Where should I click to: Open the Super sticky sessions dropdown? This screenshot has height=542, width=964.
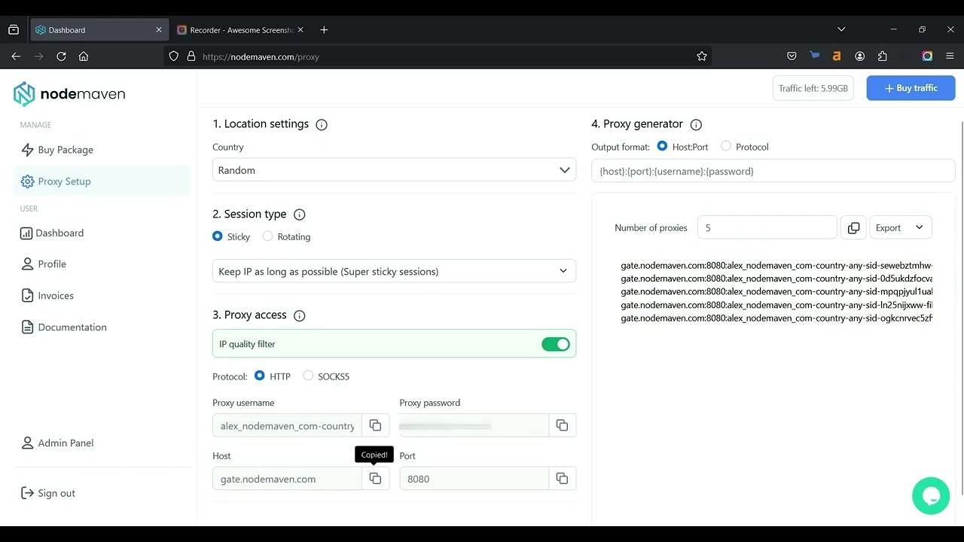tap(394, 271)
